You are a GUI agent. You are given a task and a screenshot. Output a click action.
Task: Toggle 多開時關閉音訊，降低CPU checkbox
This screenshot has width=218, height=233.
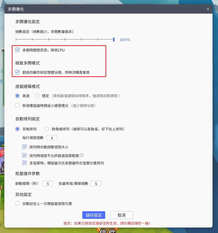[x=17, y=50]
